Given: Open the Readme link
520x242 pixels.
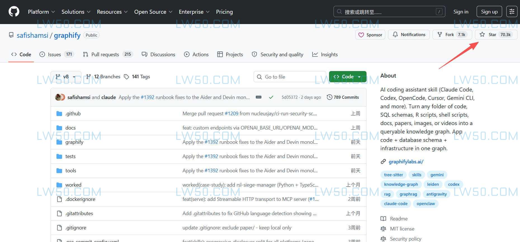Looking at the screenshot, I should [394, 219].
